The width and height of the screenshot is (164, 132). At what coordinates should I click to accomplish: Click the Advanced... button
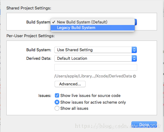70,84
